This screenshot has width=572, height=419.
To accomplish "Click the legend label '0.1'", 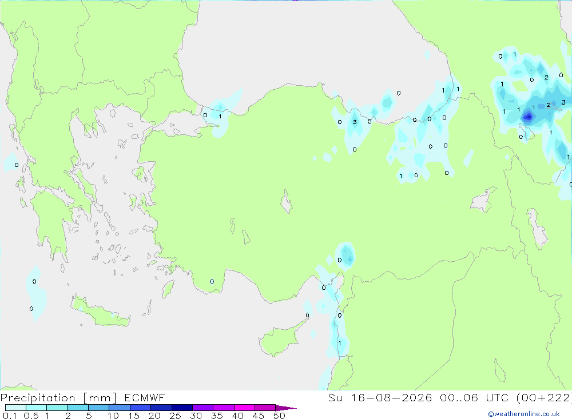I will [10, 416].
